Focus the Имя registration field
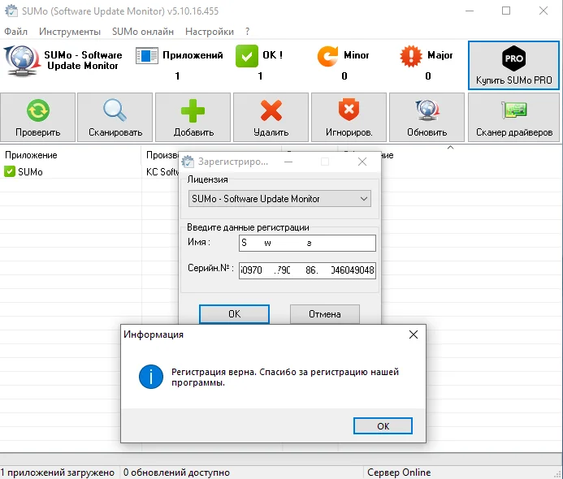 coord(307,243)
